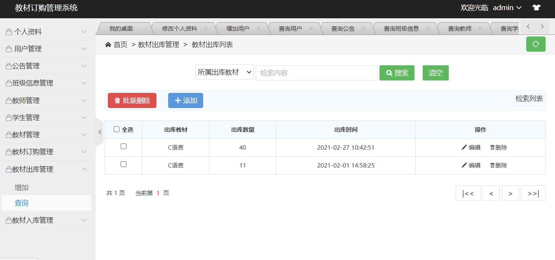Collapse the 教材出库管理 sidebar section
Image resolution: width=555 pixels, height=260 pixels.
pyautogui.click(x=47, y=169)
